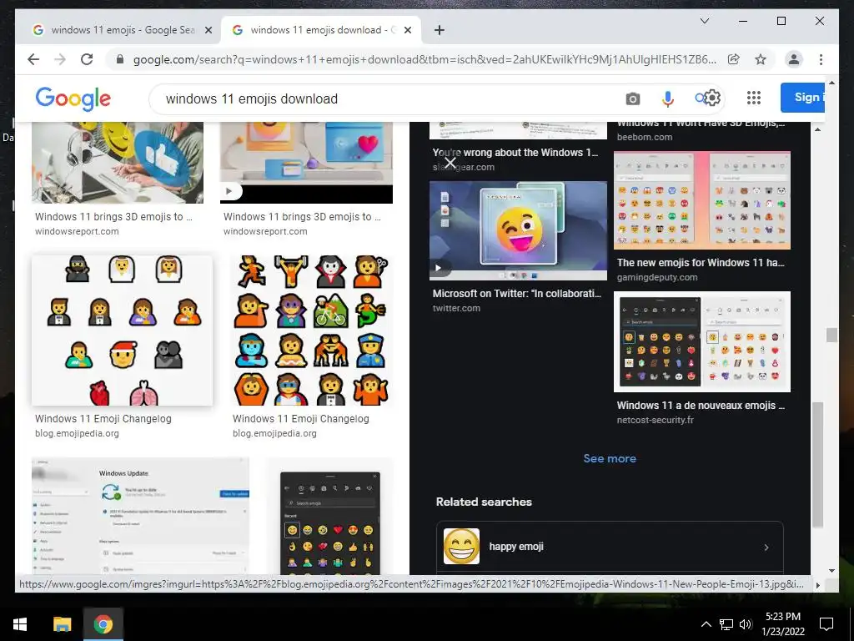Click page vertical scrollbar thumb
The height and width of the screenshot is (641, 854).
coord(831,336)
